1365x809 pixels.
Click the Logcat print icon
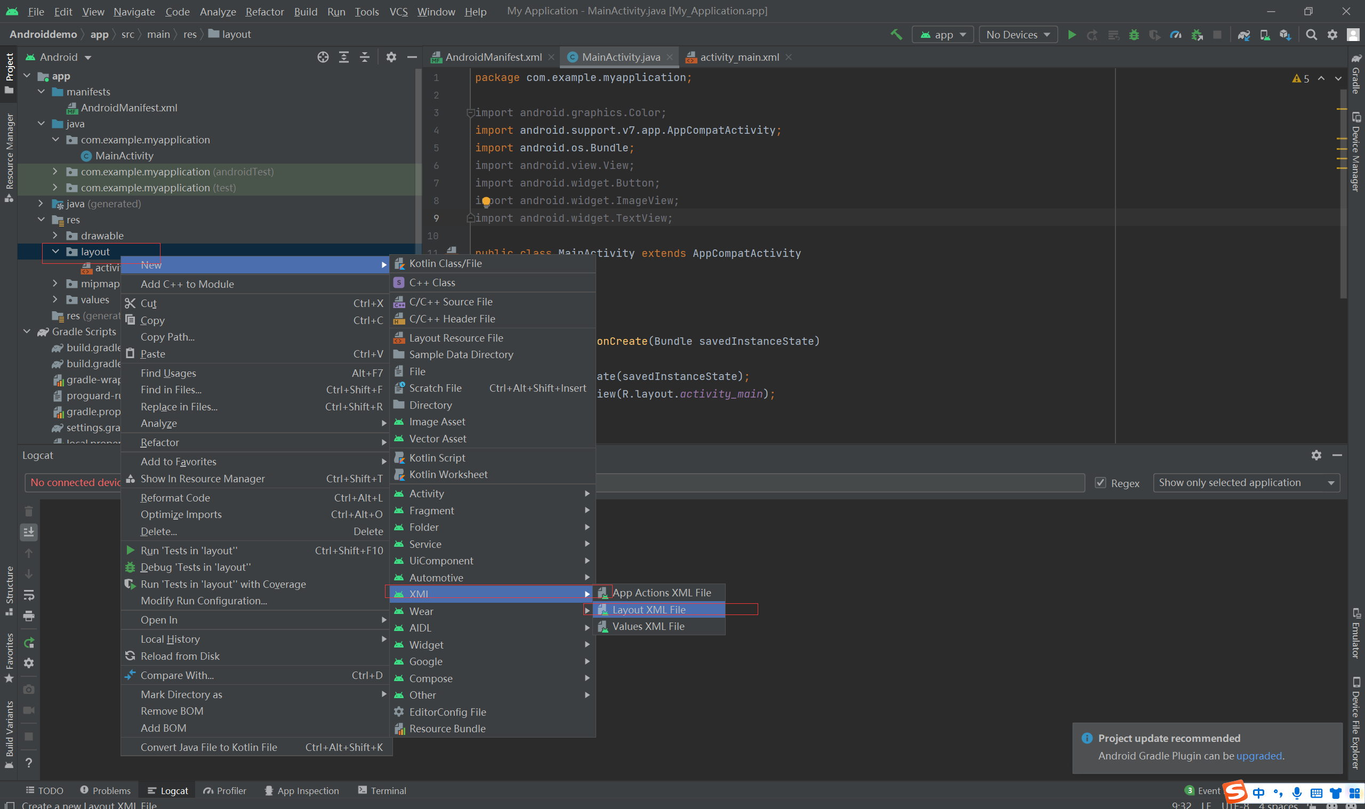29,616
